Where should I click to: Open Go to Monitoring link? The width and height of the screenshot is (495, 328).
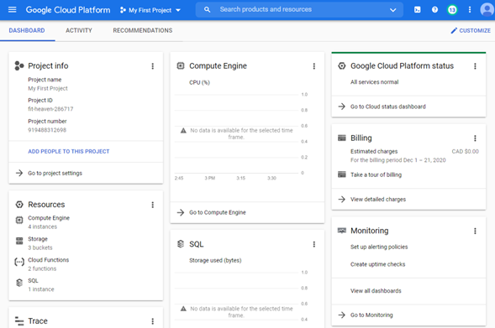click(x=371, y=315)
